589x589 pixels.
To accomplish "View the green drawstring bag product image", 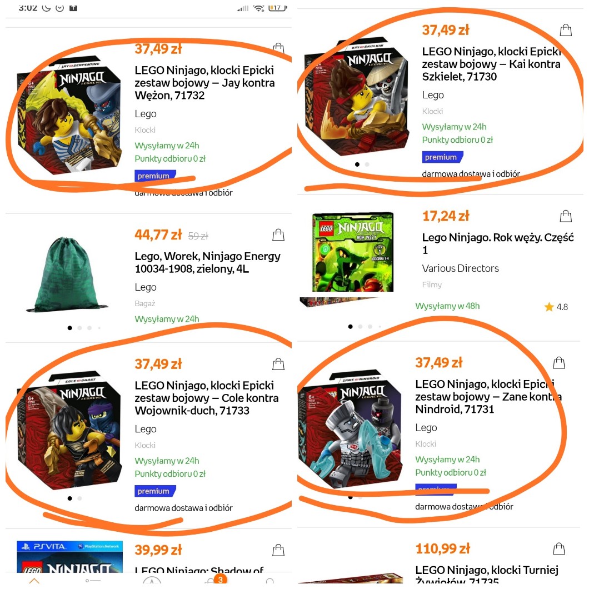I will (67, 275).
